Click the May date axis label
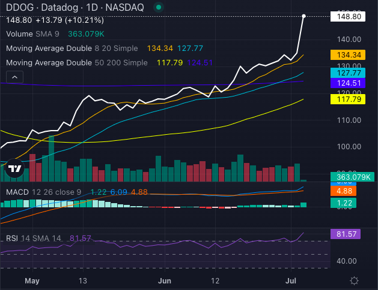This screenshot has width=378, height=290. point(32,280)
